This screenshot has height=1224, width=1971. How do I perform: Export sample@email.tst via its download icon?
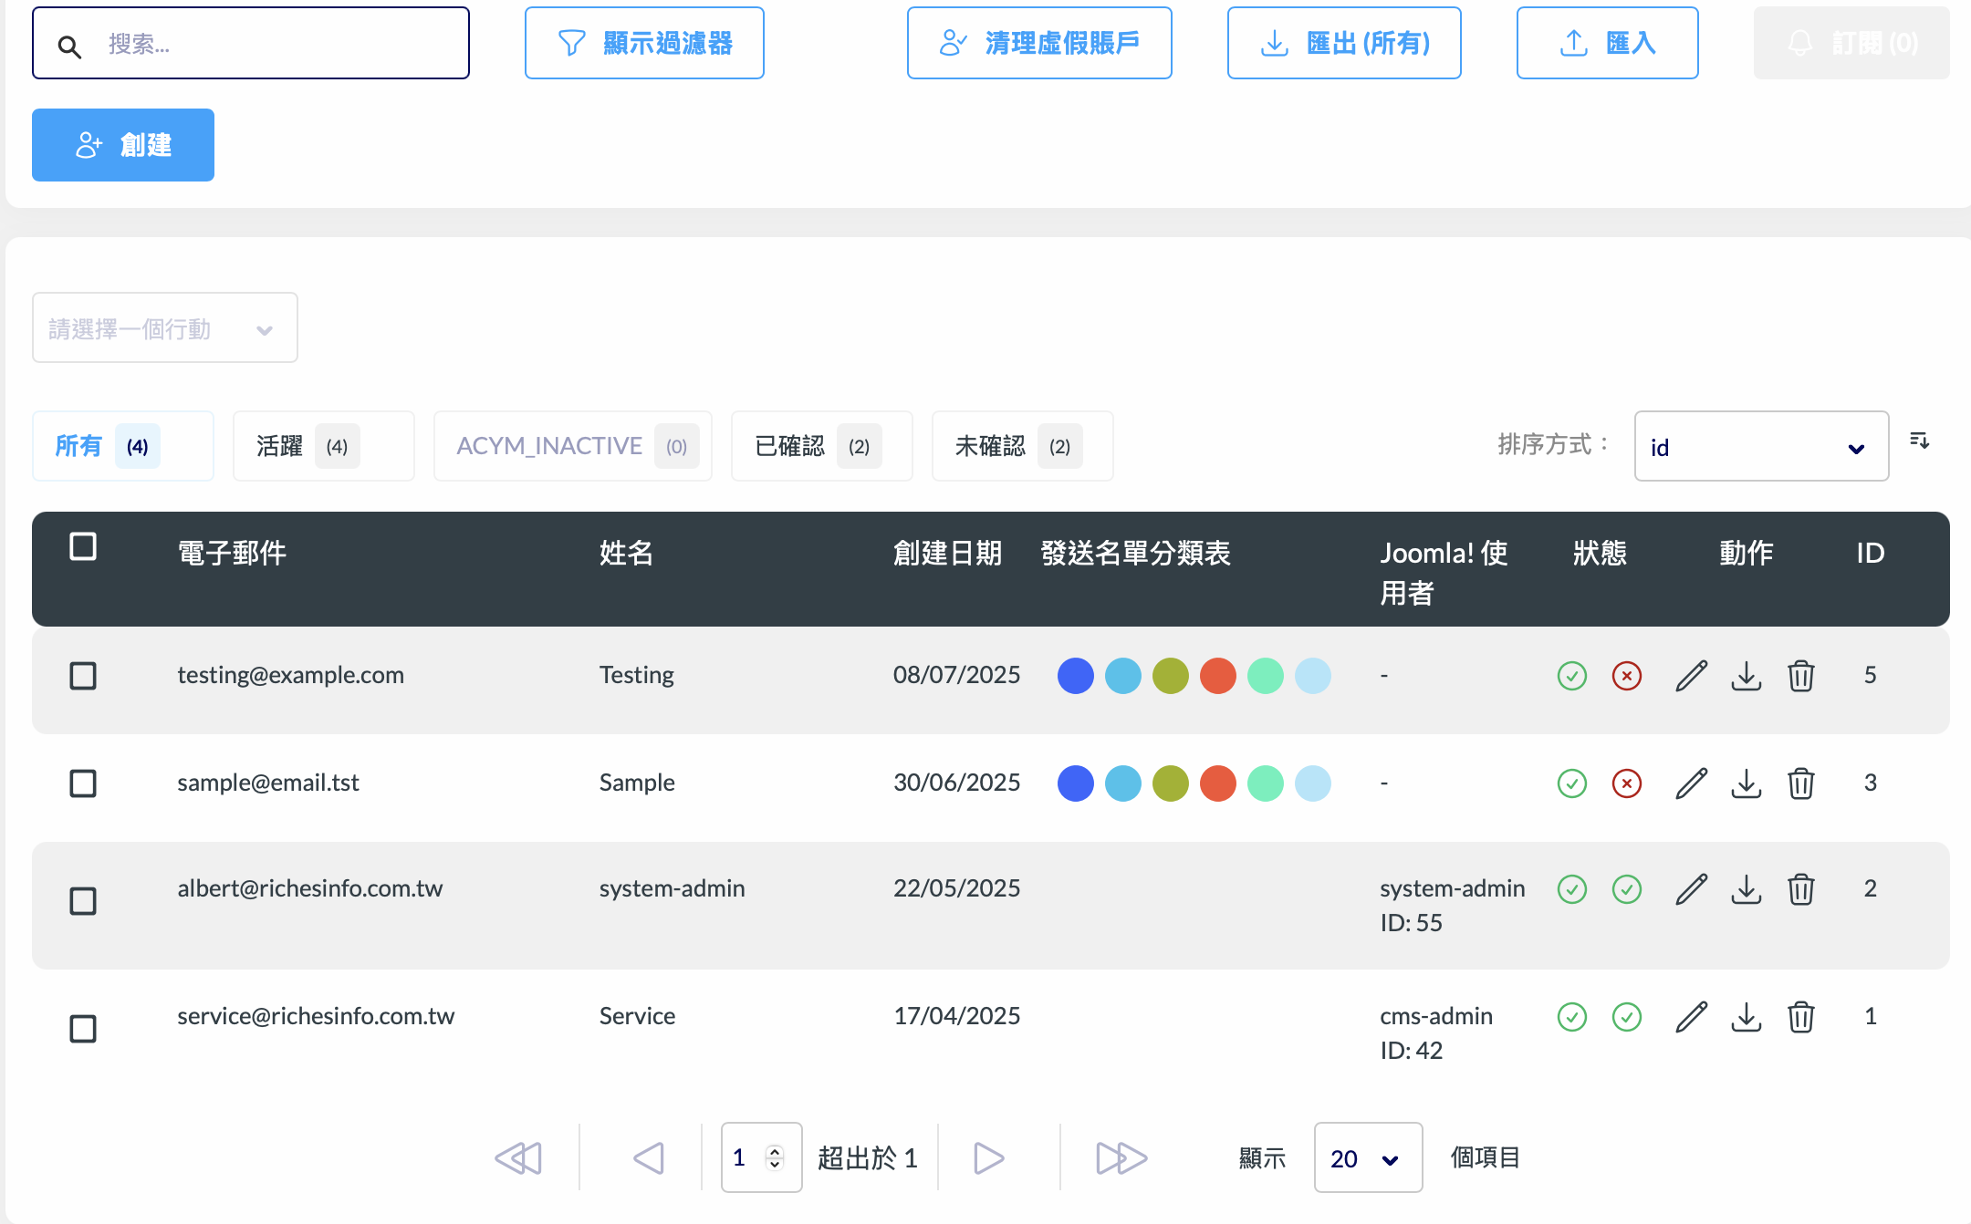pyautogui.click(x=1746, y=783)
